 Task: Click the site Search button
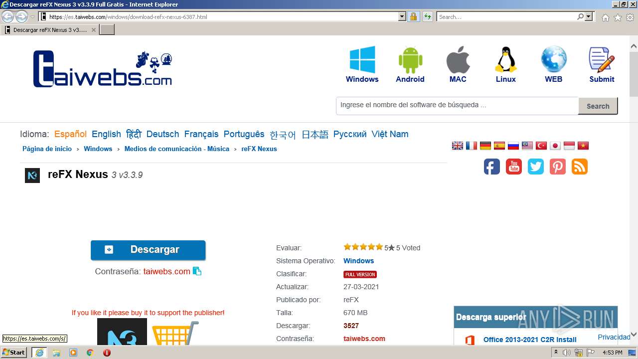tap(598, 106)
